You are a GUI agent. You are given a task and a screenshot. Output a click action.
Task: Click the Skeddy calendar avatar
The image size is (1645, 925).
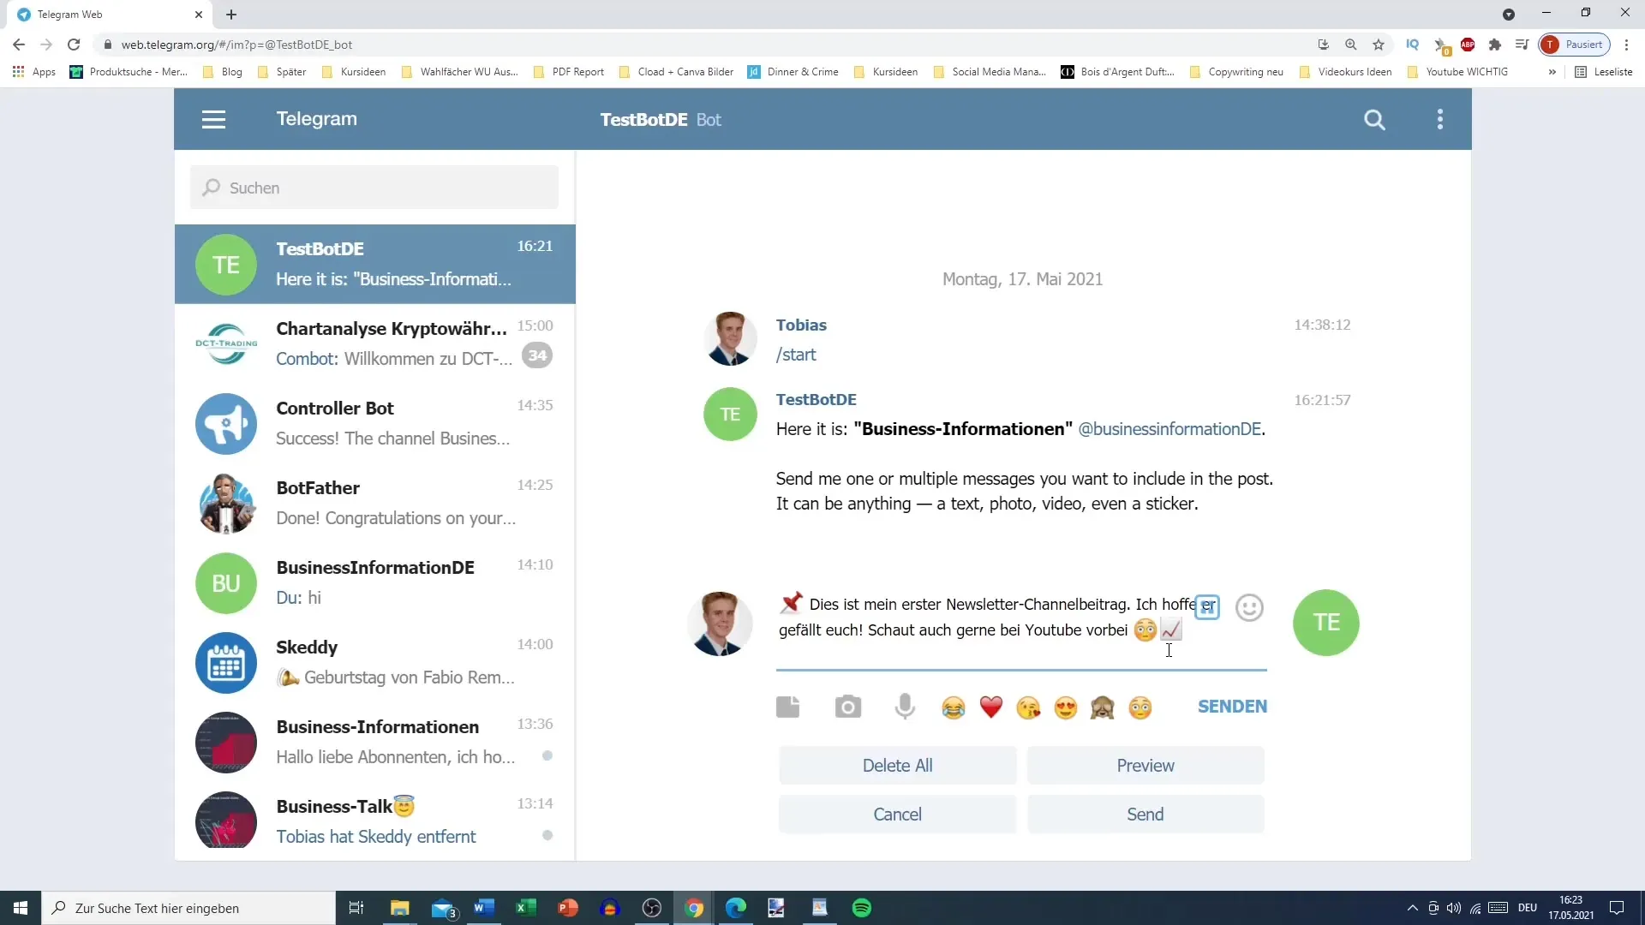(x=226, y=663)
